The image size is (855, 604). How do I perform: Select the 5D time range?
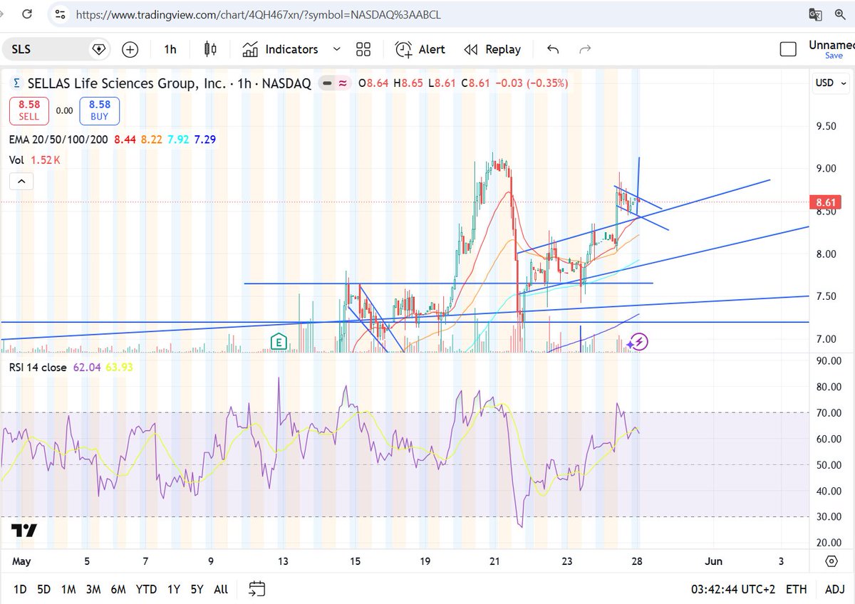pos(44,589)
